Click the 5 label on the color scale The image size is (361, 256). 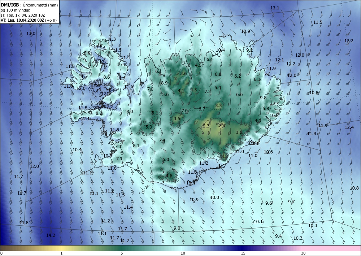point(122,253)
